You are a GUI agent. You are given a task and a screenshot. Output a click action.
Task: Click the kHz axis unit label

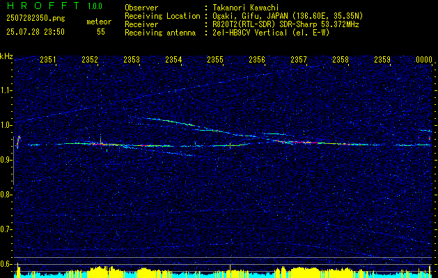[x=6, y=56]
